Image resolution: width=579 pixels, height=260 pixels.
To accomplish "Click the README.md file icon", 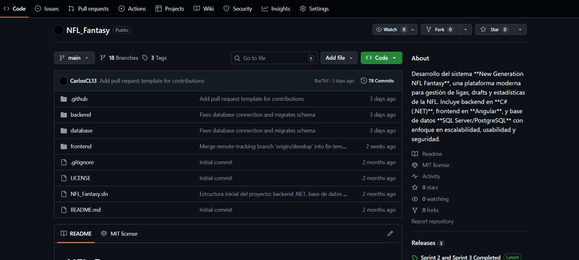I will click(x=64, y=210).
